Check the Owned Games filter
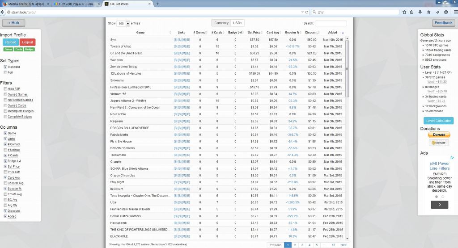 click(x=5, y=94)
